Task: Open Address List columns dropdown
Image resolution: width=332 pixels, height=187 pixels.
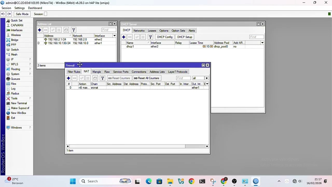Action: (x=114, y=36)
